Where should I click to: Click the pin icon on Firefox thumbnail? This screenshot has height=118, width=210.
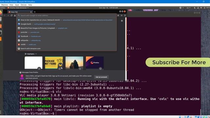pos(100,69)
